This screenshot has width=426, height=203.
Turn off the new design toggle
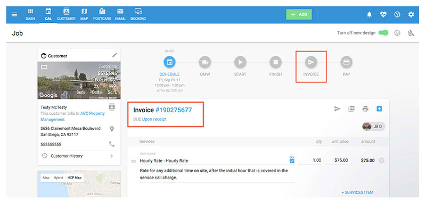tap(383, 33)
